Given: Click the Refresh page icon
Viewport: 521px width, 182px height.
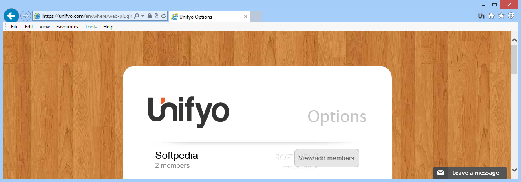Looking at the screenshot, I should (x=163, y=16).
